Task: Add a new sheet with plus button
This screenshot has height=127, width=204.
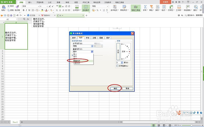Action: point(22,122)
